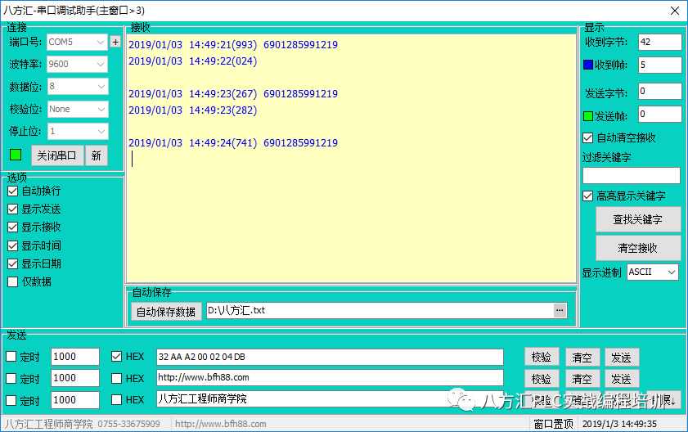
Task: Enable 定时 timer in the second send row
Action: (12, 379)
